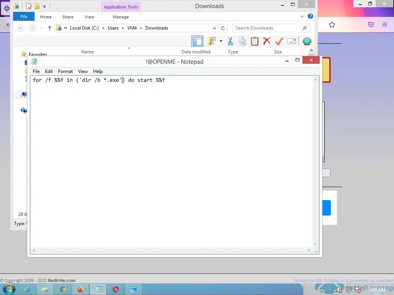Click the New folder icon in quick access toolbar
Viewport: 394px width, 295px height.
coord(37,6)
